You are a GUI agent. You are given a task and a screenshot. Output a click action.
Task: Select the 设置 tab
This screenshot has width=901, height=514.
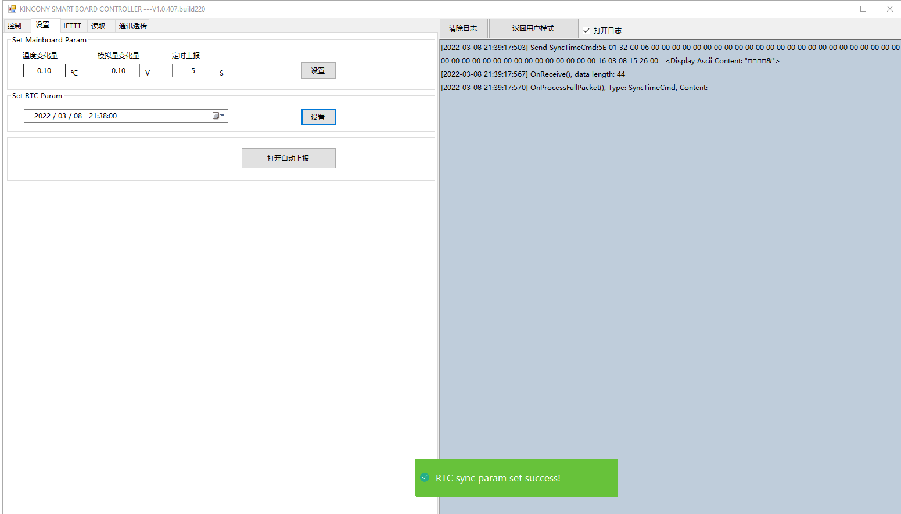coord(42,25)
